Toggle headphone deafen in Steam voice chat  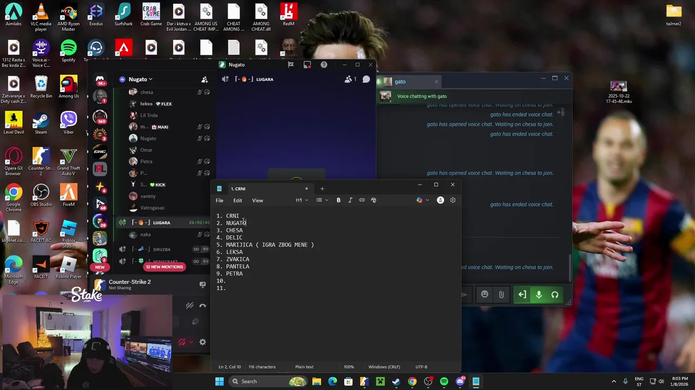[555, 295]
